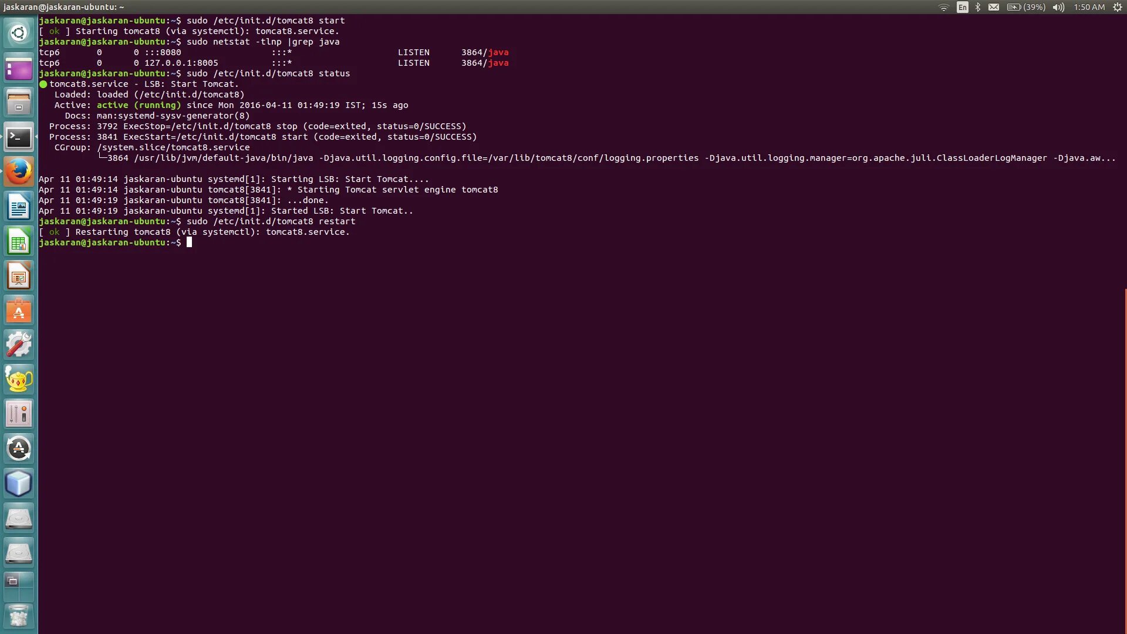
Task: Open System Settings wrench-and-gear icon
Action: 19,345
